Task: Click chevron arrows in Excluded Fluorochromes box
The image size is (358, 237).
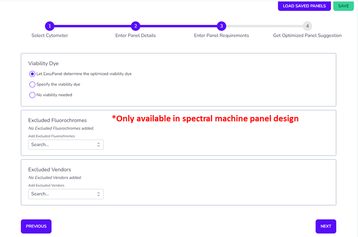Action: tap(98, 145)
